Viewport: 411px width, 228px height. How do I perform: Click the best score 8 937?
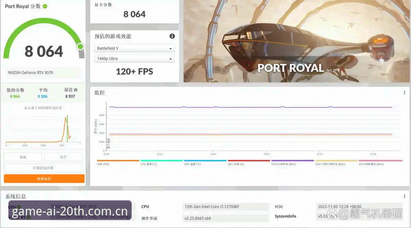[x=70, y=96]
